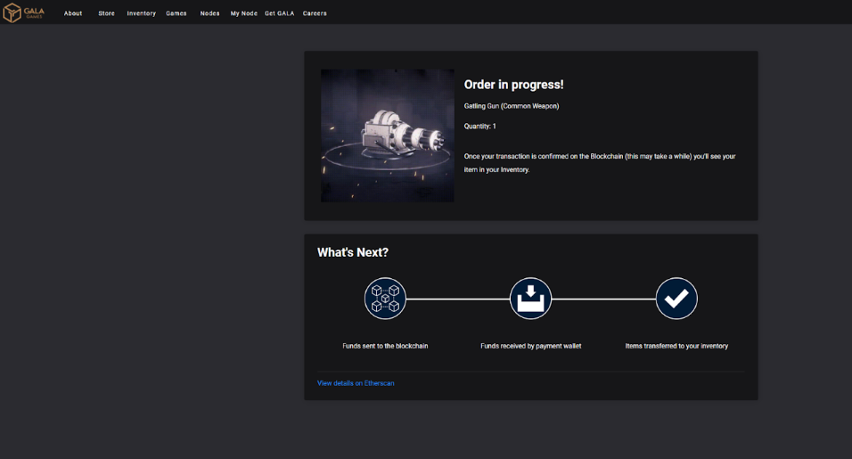
Task: Open the Careers link in the navigation
Action: tap(315, 13)
